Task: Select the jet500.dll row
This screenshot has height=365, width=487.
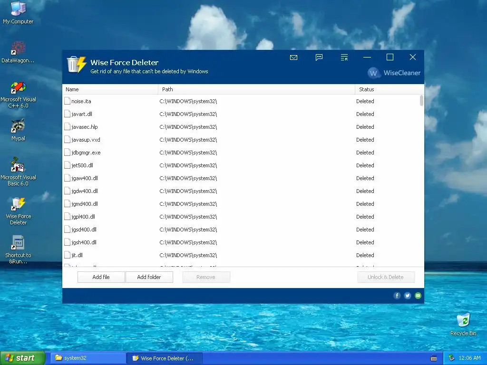Action: [241, 165]
